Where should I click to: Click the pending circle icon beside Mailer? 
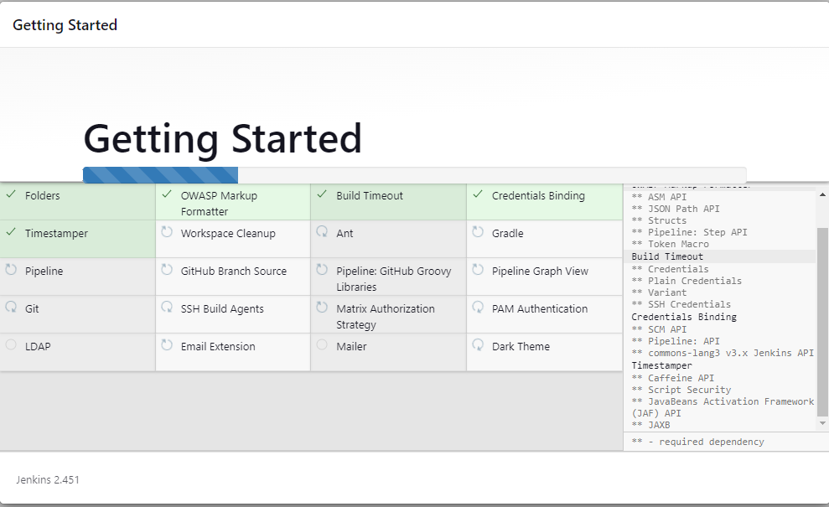[322, 344]
